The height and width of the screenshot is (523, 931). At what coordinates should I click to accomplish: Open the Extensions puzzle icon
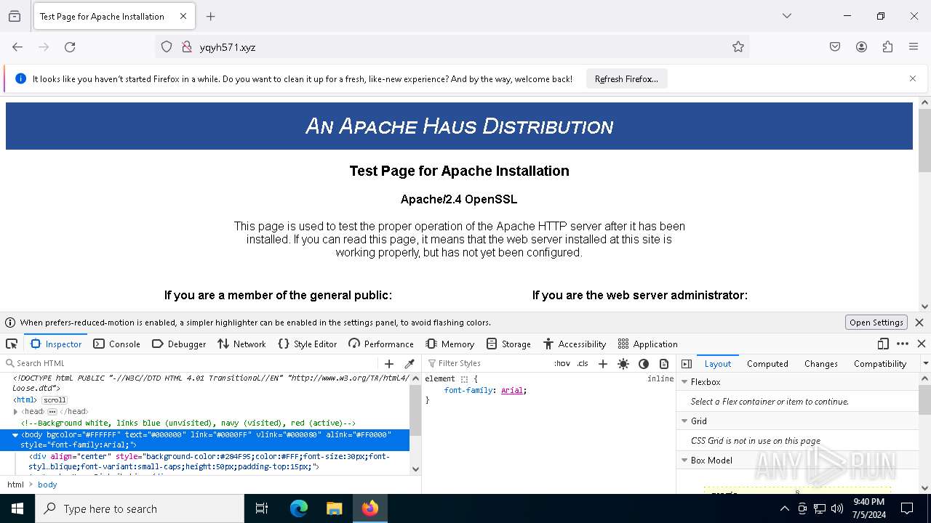pyautogui.click(x=887, y=46)
